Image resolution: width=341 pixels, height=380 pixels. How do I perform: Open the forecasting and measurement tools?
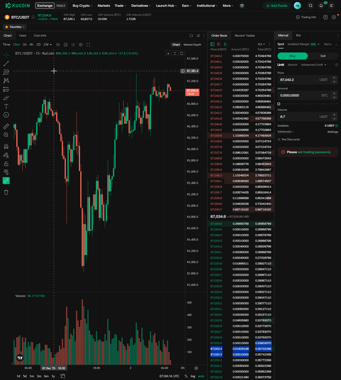click(6, 89)
